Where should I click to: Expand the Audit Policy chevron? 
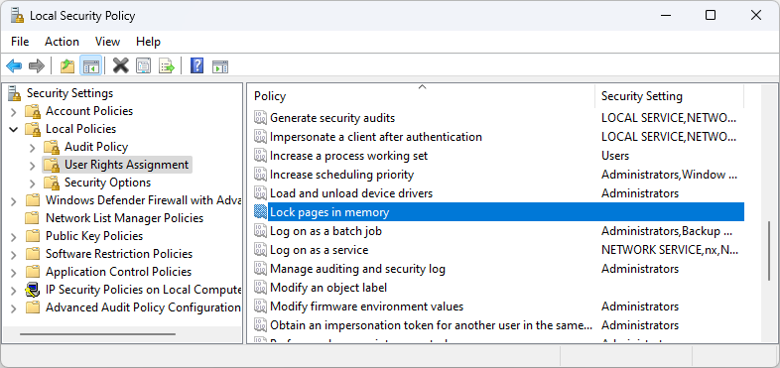(33, 147)
